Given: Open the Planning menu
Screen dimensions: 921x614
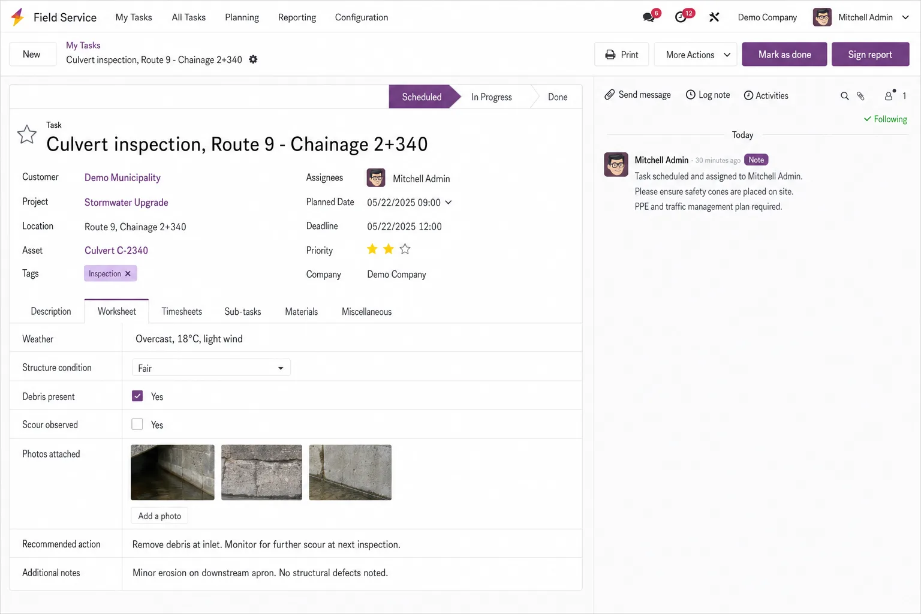Looking at the screenshot, I should (x=242, y=17).
